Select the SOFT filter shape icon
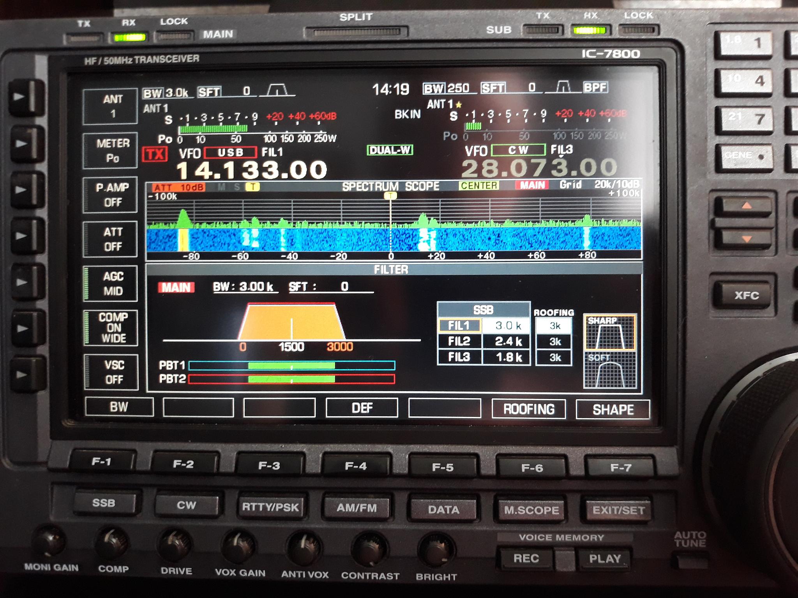This screenshot has width=798, height=598. pos(610,370)
